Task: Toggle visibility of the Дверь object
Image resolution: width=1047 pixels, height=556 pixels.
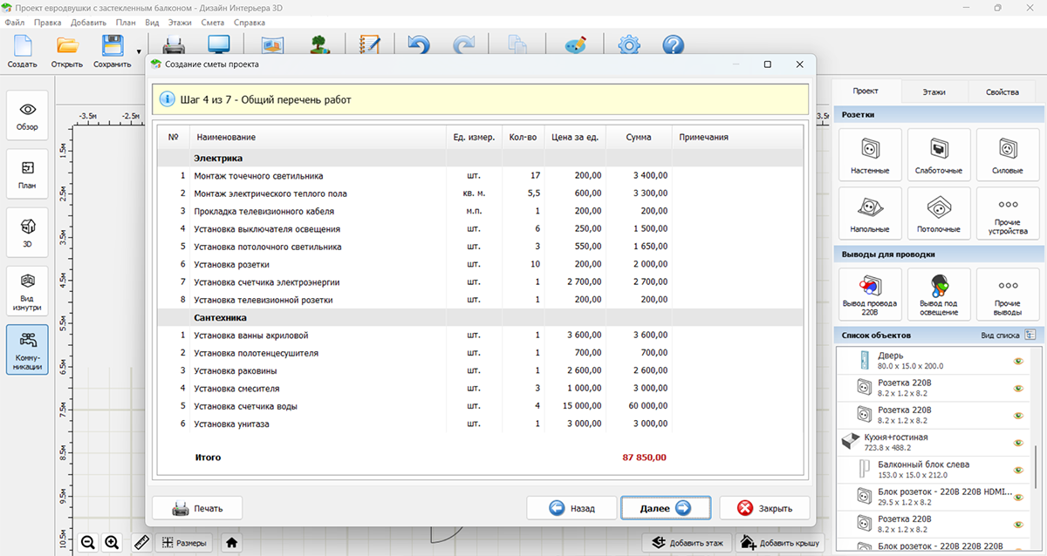Action: (1017, 361)
